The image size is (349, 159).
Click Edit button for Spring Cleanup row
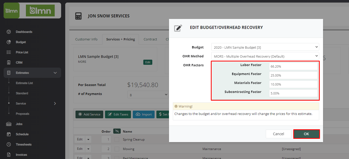pos(80,140)
